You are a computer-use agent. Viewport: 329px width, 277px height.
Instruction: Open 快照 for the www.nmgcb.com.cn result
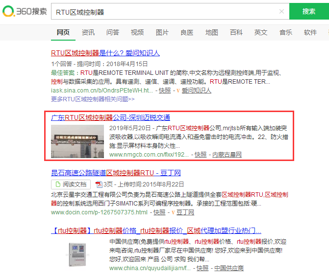[201, 155]
